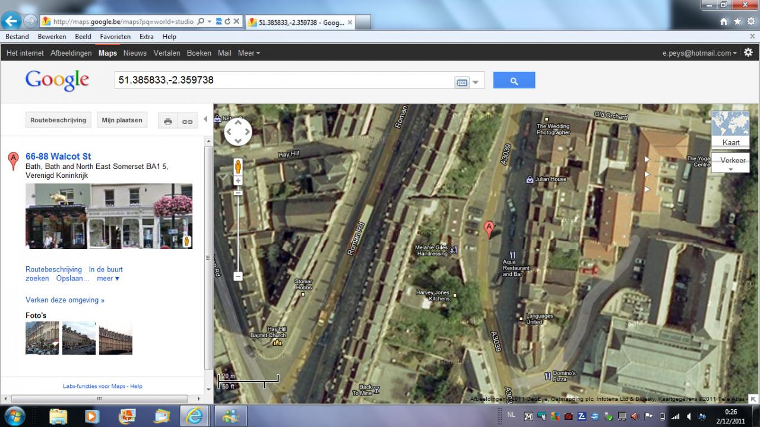Open the Extra menu
This screenshot has width=760, height=427.
(147, 37)
